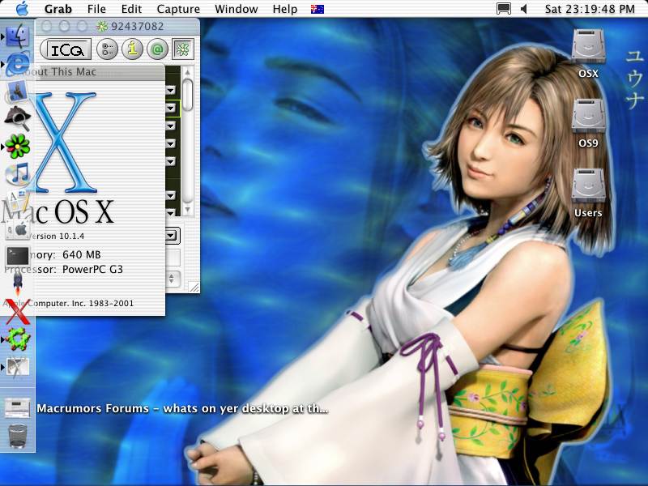Screen dimensions: 648x486
Task: Open the green molecule app in Dock
Action: [x=17, y=339]
